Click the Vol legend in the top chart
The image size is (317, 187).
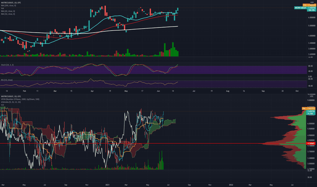tap(2, 8)
